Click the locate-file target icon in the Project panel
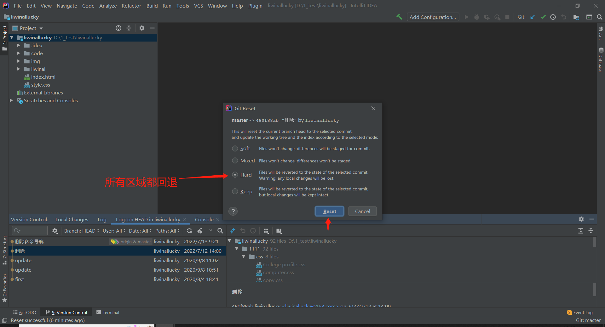 pyautogui.click(x=118, y=28)
